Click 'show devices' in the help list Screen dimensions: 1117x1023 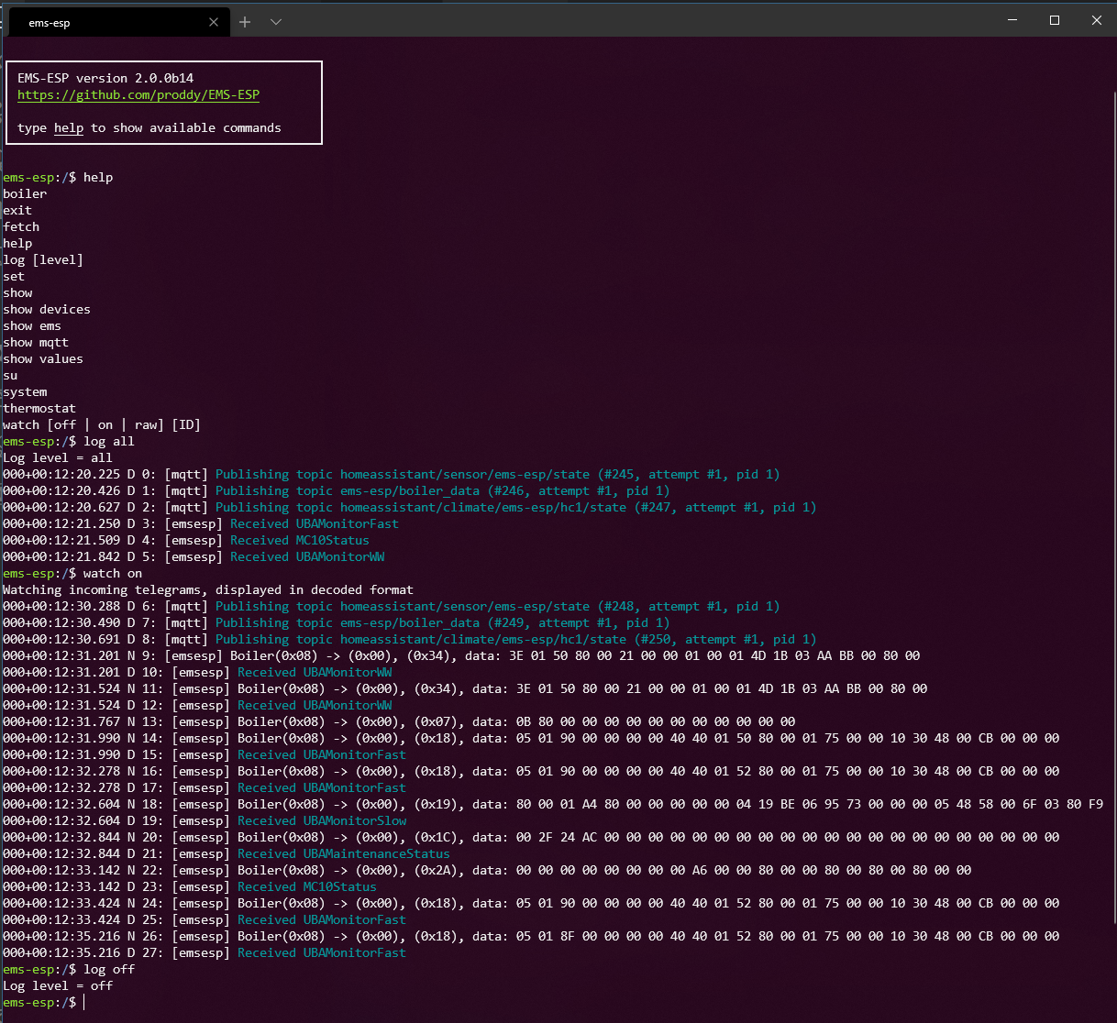pyautogui.click(x=47, y=309)
